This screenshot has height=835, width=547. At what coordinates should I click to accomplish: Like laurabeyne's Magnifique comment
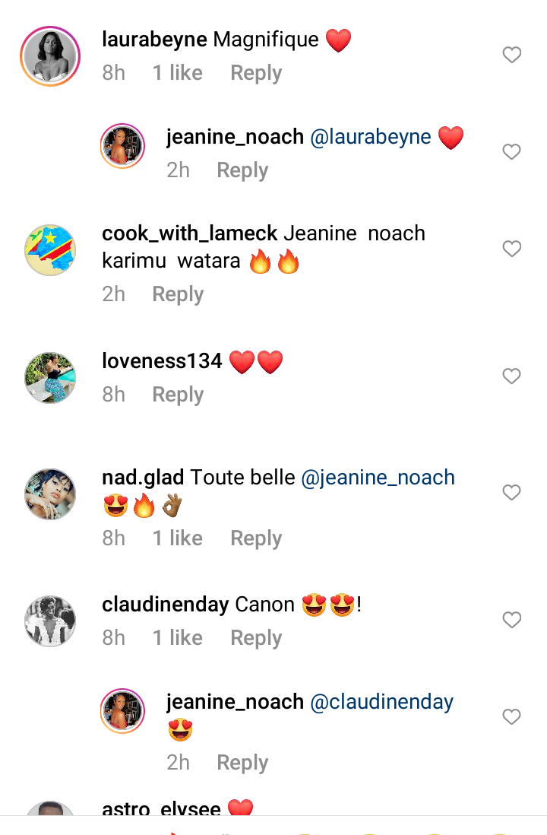pyautogui.click(x=512, y=55)
